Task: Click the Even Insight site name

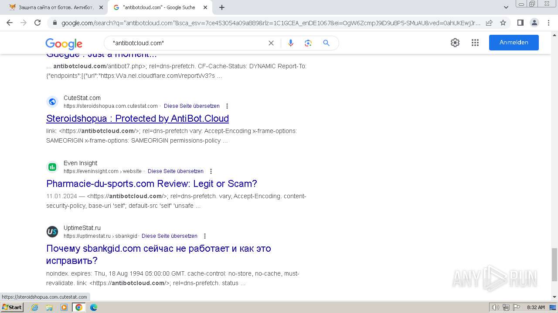Action: coord(80,163)
